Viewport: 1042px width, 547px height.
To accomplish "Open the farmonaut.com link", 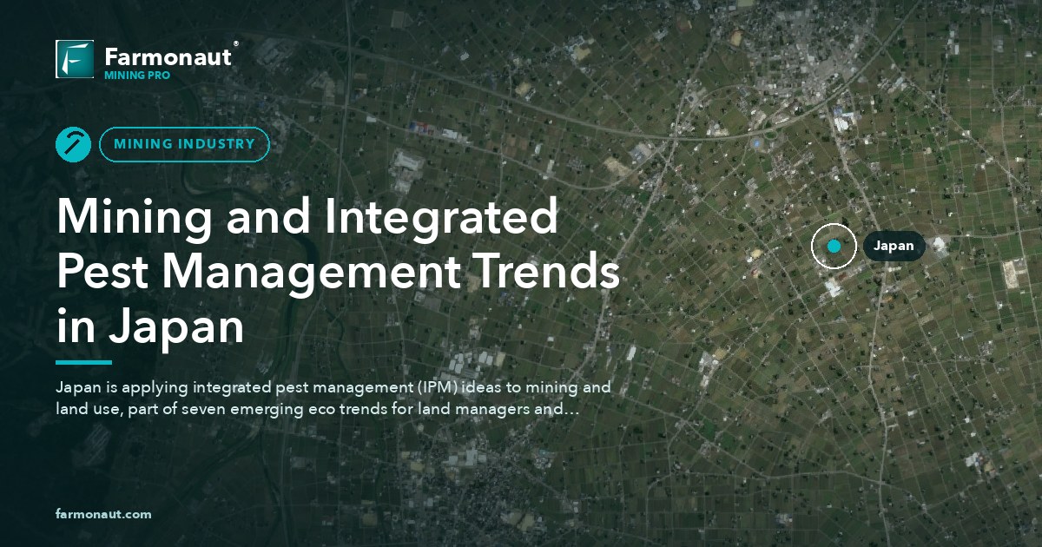I will pyautogui.click(x=103, y=514).
